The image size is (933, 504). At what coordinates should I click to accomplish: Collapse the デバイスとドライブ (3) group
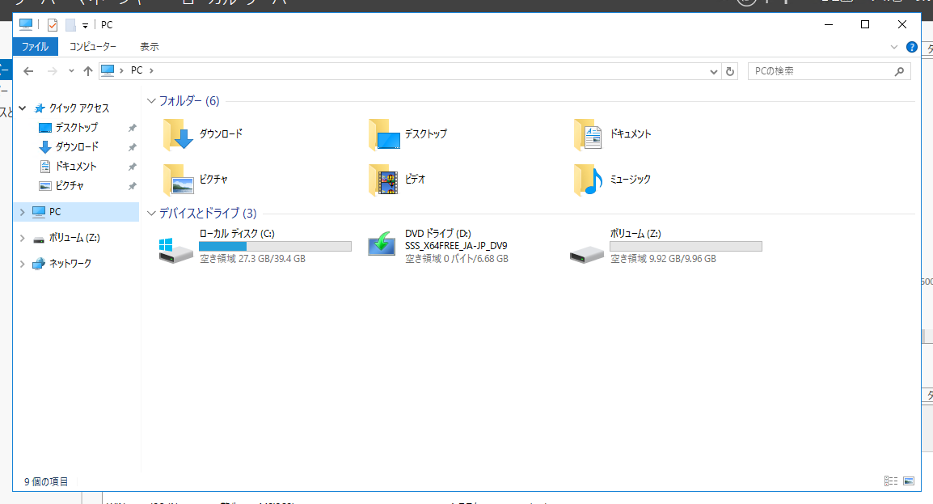pos(151,213)
